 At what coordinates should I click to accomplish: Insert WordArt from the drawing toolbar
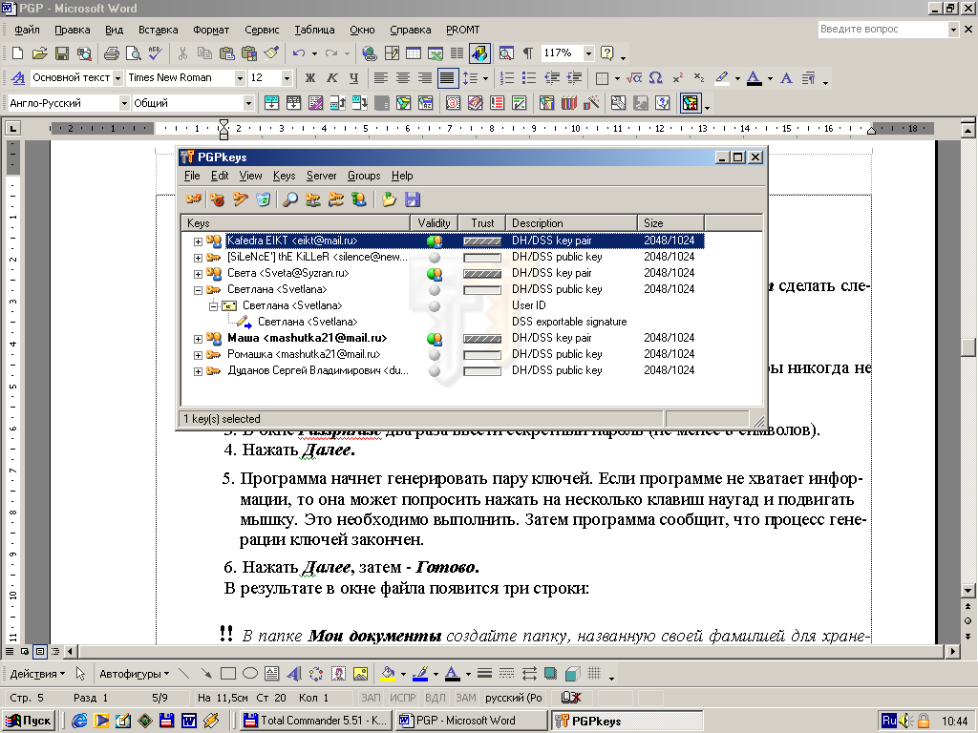294,674
